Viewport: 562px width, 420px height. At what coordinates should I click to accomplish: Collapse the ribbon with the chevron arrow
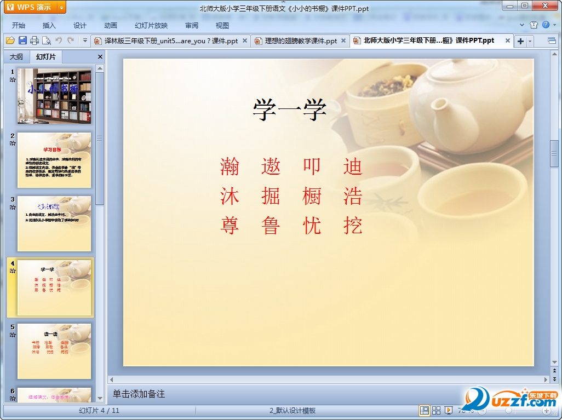click(x=522, y=25)
